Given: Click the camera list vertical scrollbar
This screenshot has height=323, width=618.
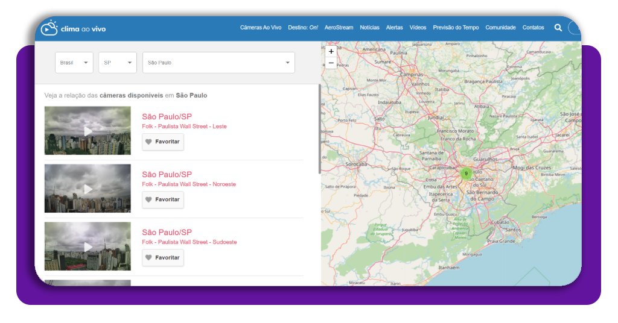Looking at the screenshot, I should pos(319,130).
